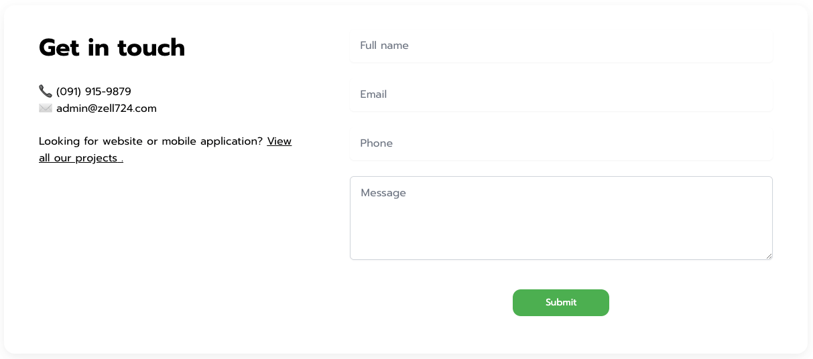This screenshot has width=813, height=359.
Task: Open the View all our projects link
Action: click(x=165, y=150)
